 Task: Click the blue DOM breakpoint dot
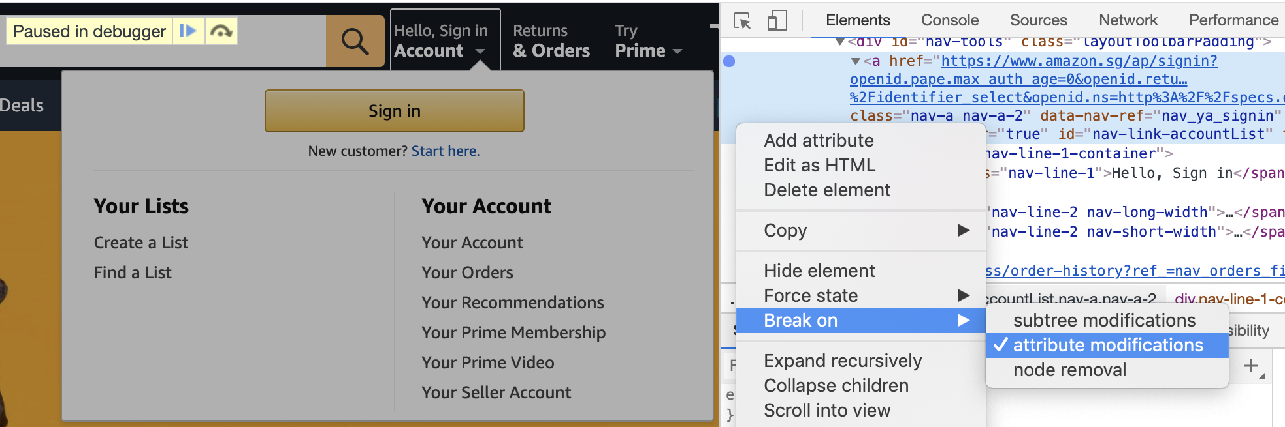point(729,61)
